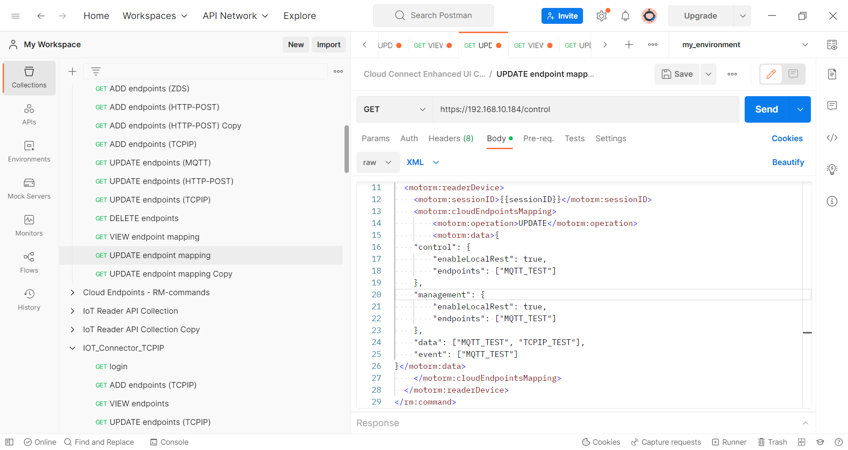Open the Workspaces dropdown
Image resolution: width=848 pixels, height=450 pixels.
tap(155, 16)
